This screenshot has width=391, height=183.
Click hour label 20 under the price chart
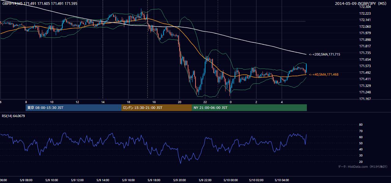coord(180,102)
